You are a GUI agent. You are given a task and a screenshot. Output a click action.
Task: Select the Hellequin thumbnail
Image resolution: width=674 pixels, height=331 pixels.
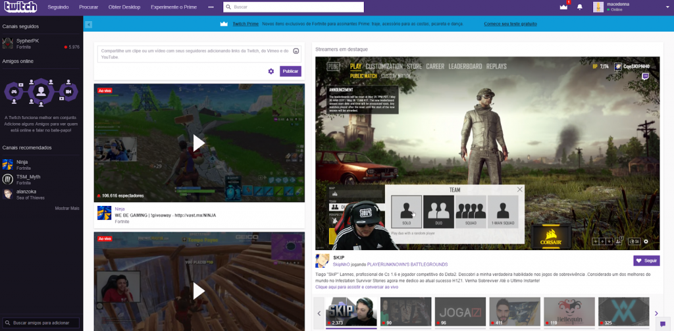click(x=569, y=312)
